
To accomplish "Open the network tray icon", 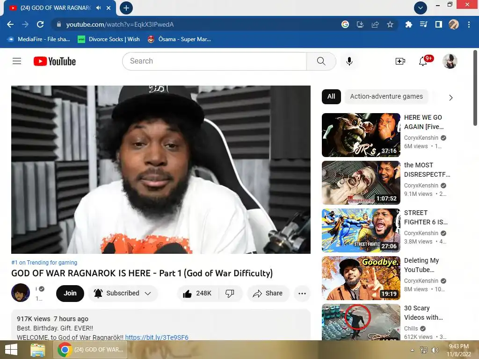I will tap(424, 350).
